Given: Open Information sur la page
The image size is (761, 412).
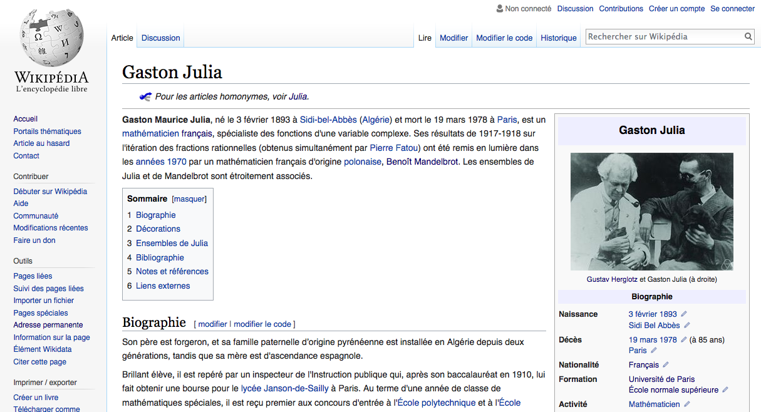Looking at the screenshot, I should coord(52,337).
